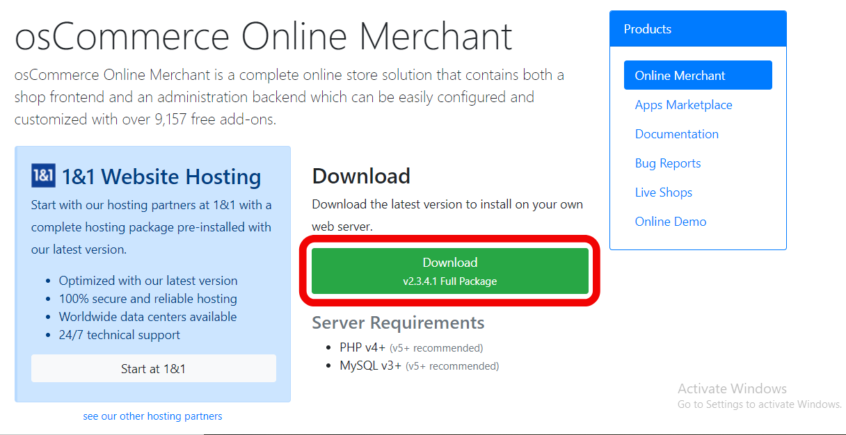This screenshot has width=846, height=435.
Task: Open the Documentation section
Action: (x=676, y=133)
